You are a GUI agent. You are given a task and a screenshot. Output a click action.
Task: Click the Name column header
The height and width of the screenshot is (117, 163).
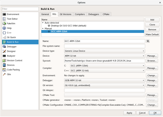click(x=93, y=20)
